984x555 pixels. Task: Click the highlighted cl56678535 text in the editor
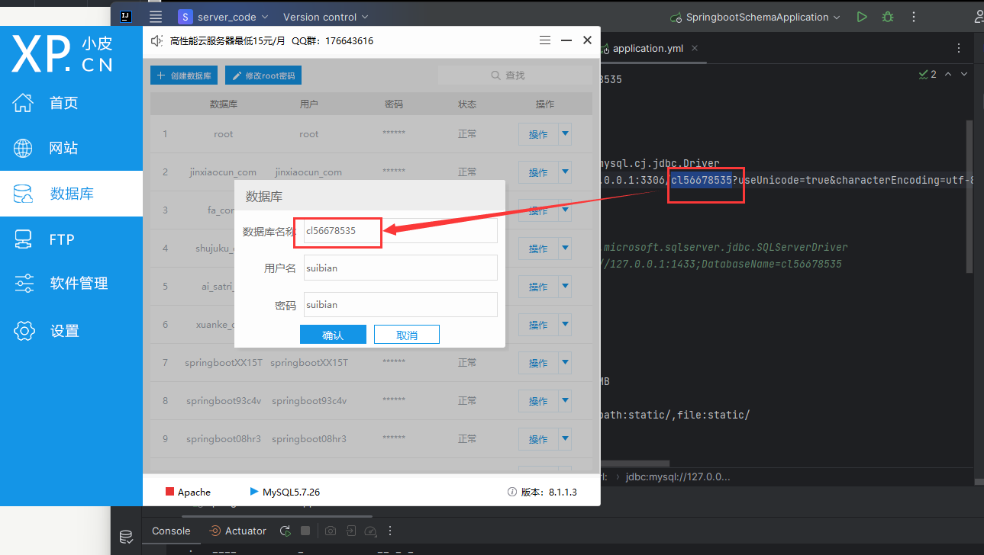702,180
